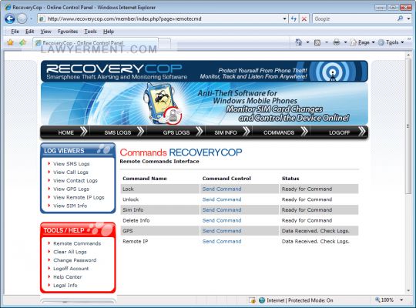Click the status bar security shield icon

click(252, 300)
